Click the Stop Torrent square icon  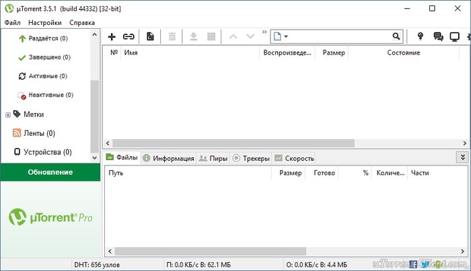211,36
